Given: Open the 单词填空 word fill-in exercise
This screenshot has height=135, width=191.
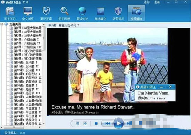Looking at the screenshot, I should tap(100, 13).
